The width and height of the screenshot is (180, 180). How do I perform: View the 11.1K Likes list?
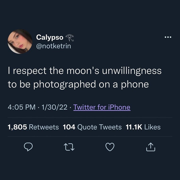pyautogui.click(x=143, y=127)
